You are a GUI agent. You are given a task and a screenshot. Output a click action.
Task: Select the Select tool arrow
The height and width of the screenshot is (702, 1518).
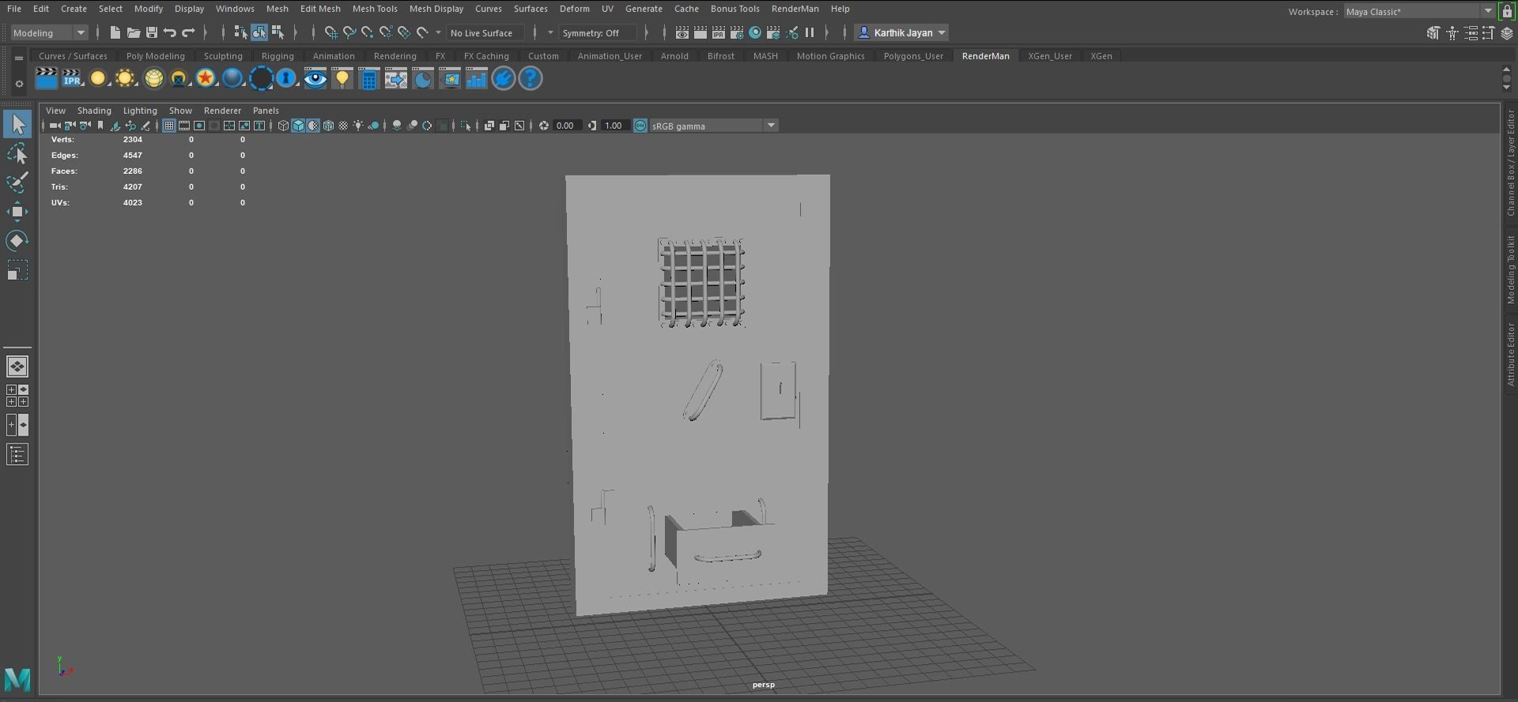point(17,124)
